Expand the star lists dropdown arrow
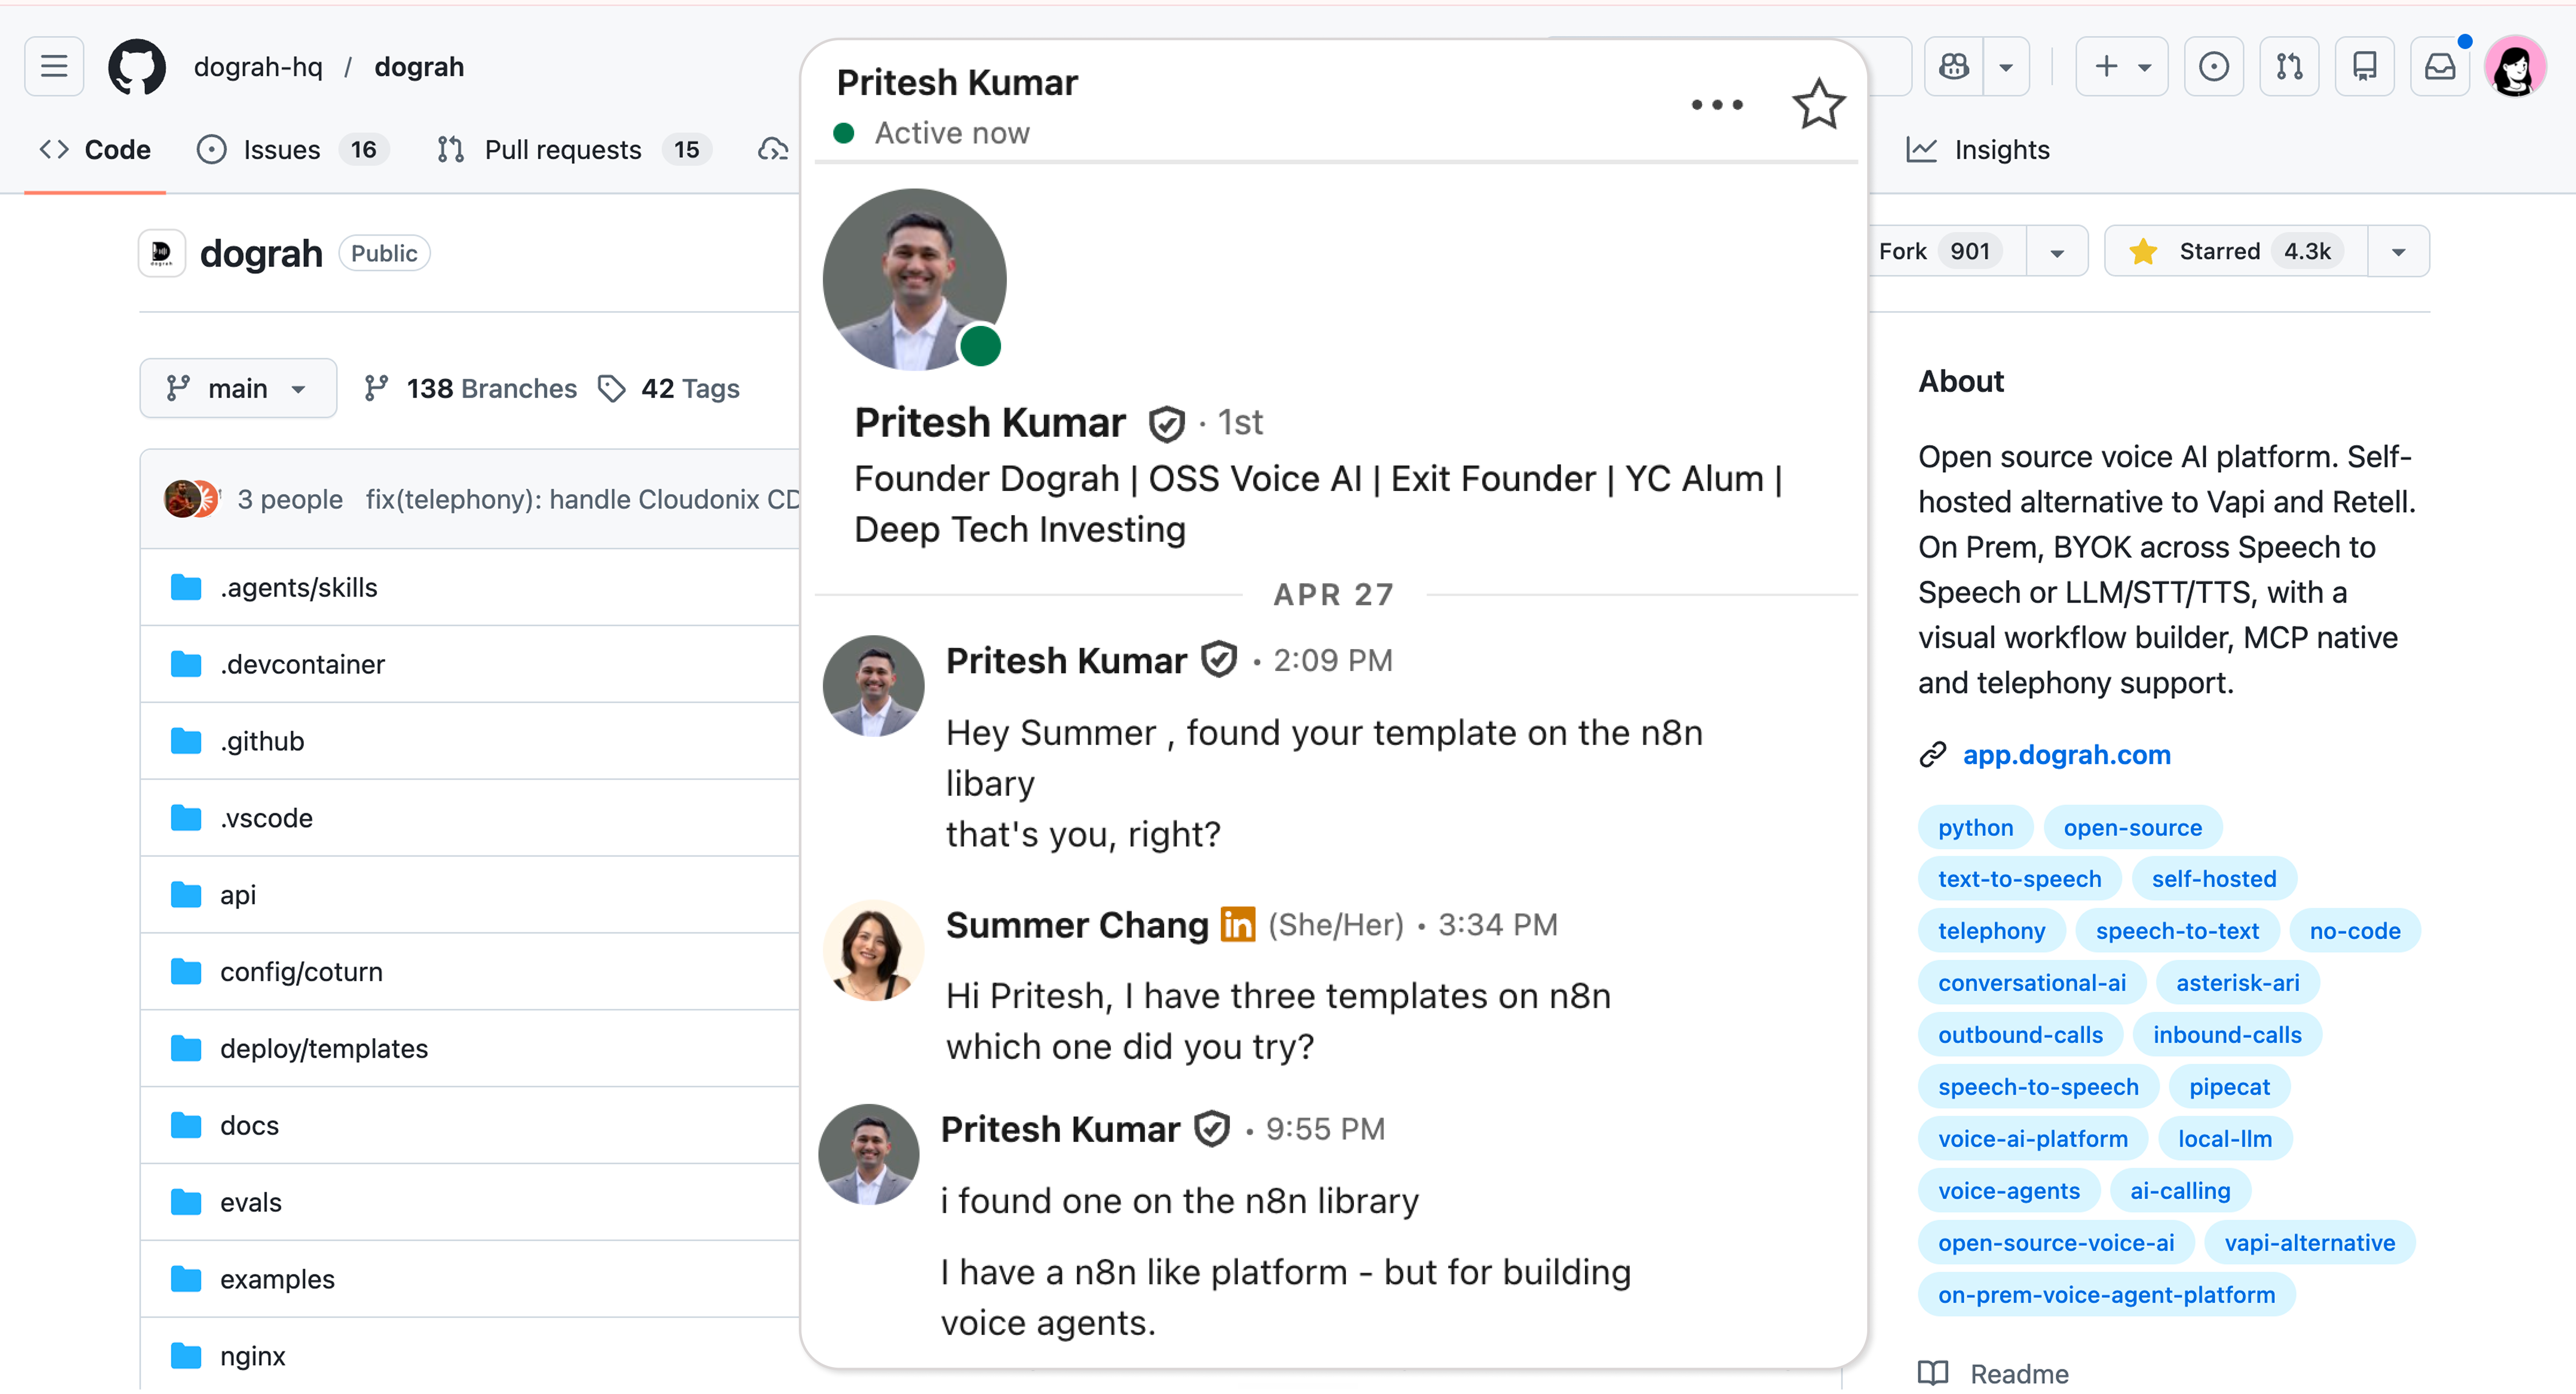 (x=2398, y=251)
